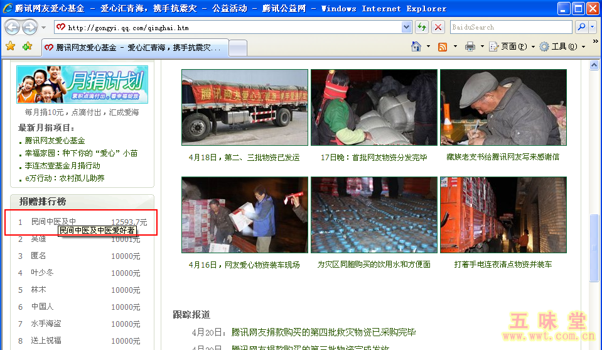Viewport: 602px width, 350px height.
Task: Open Favorites Center star icon
Action: 10,46
